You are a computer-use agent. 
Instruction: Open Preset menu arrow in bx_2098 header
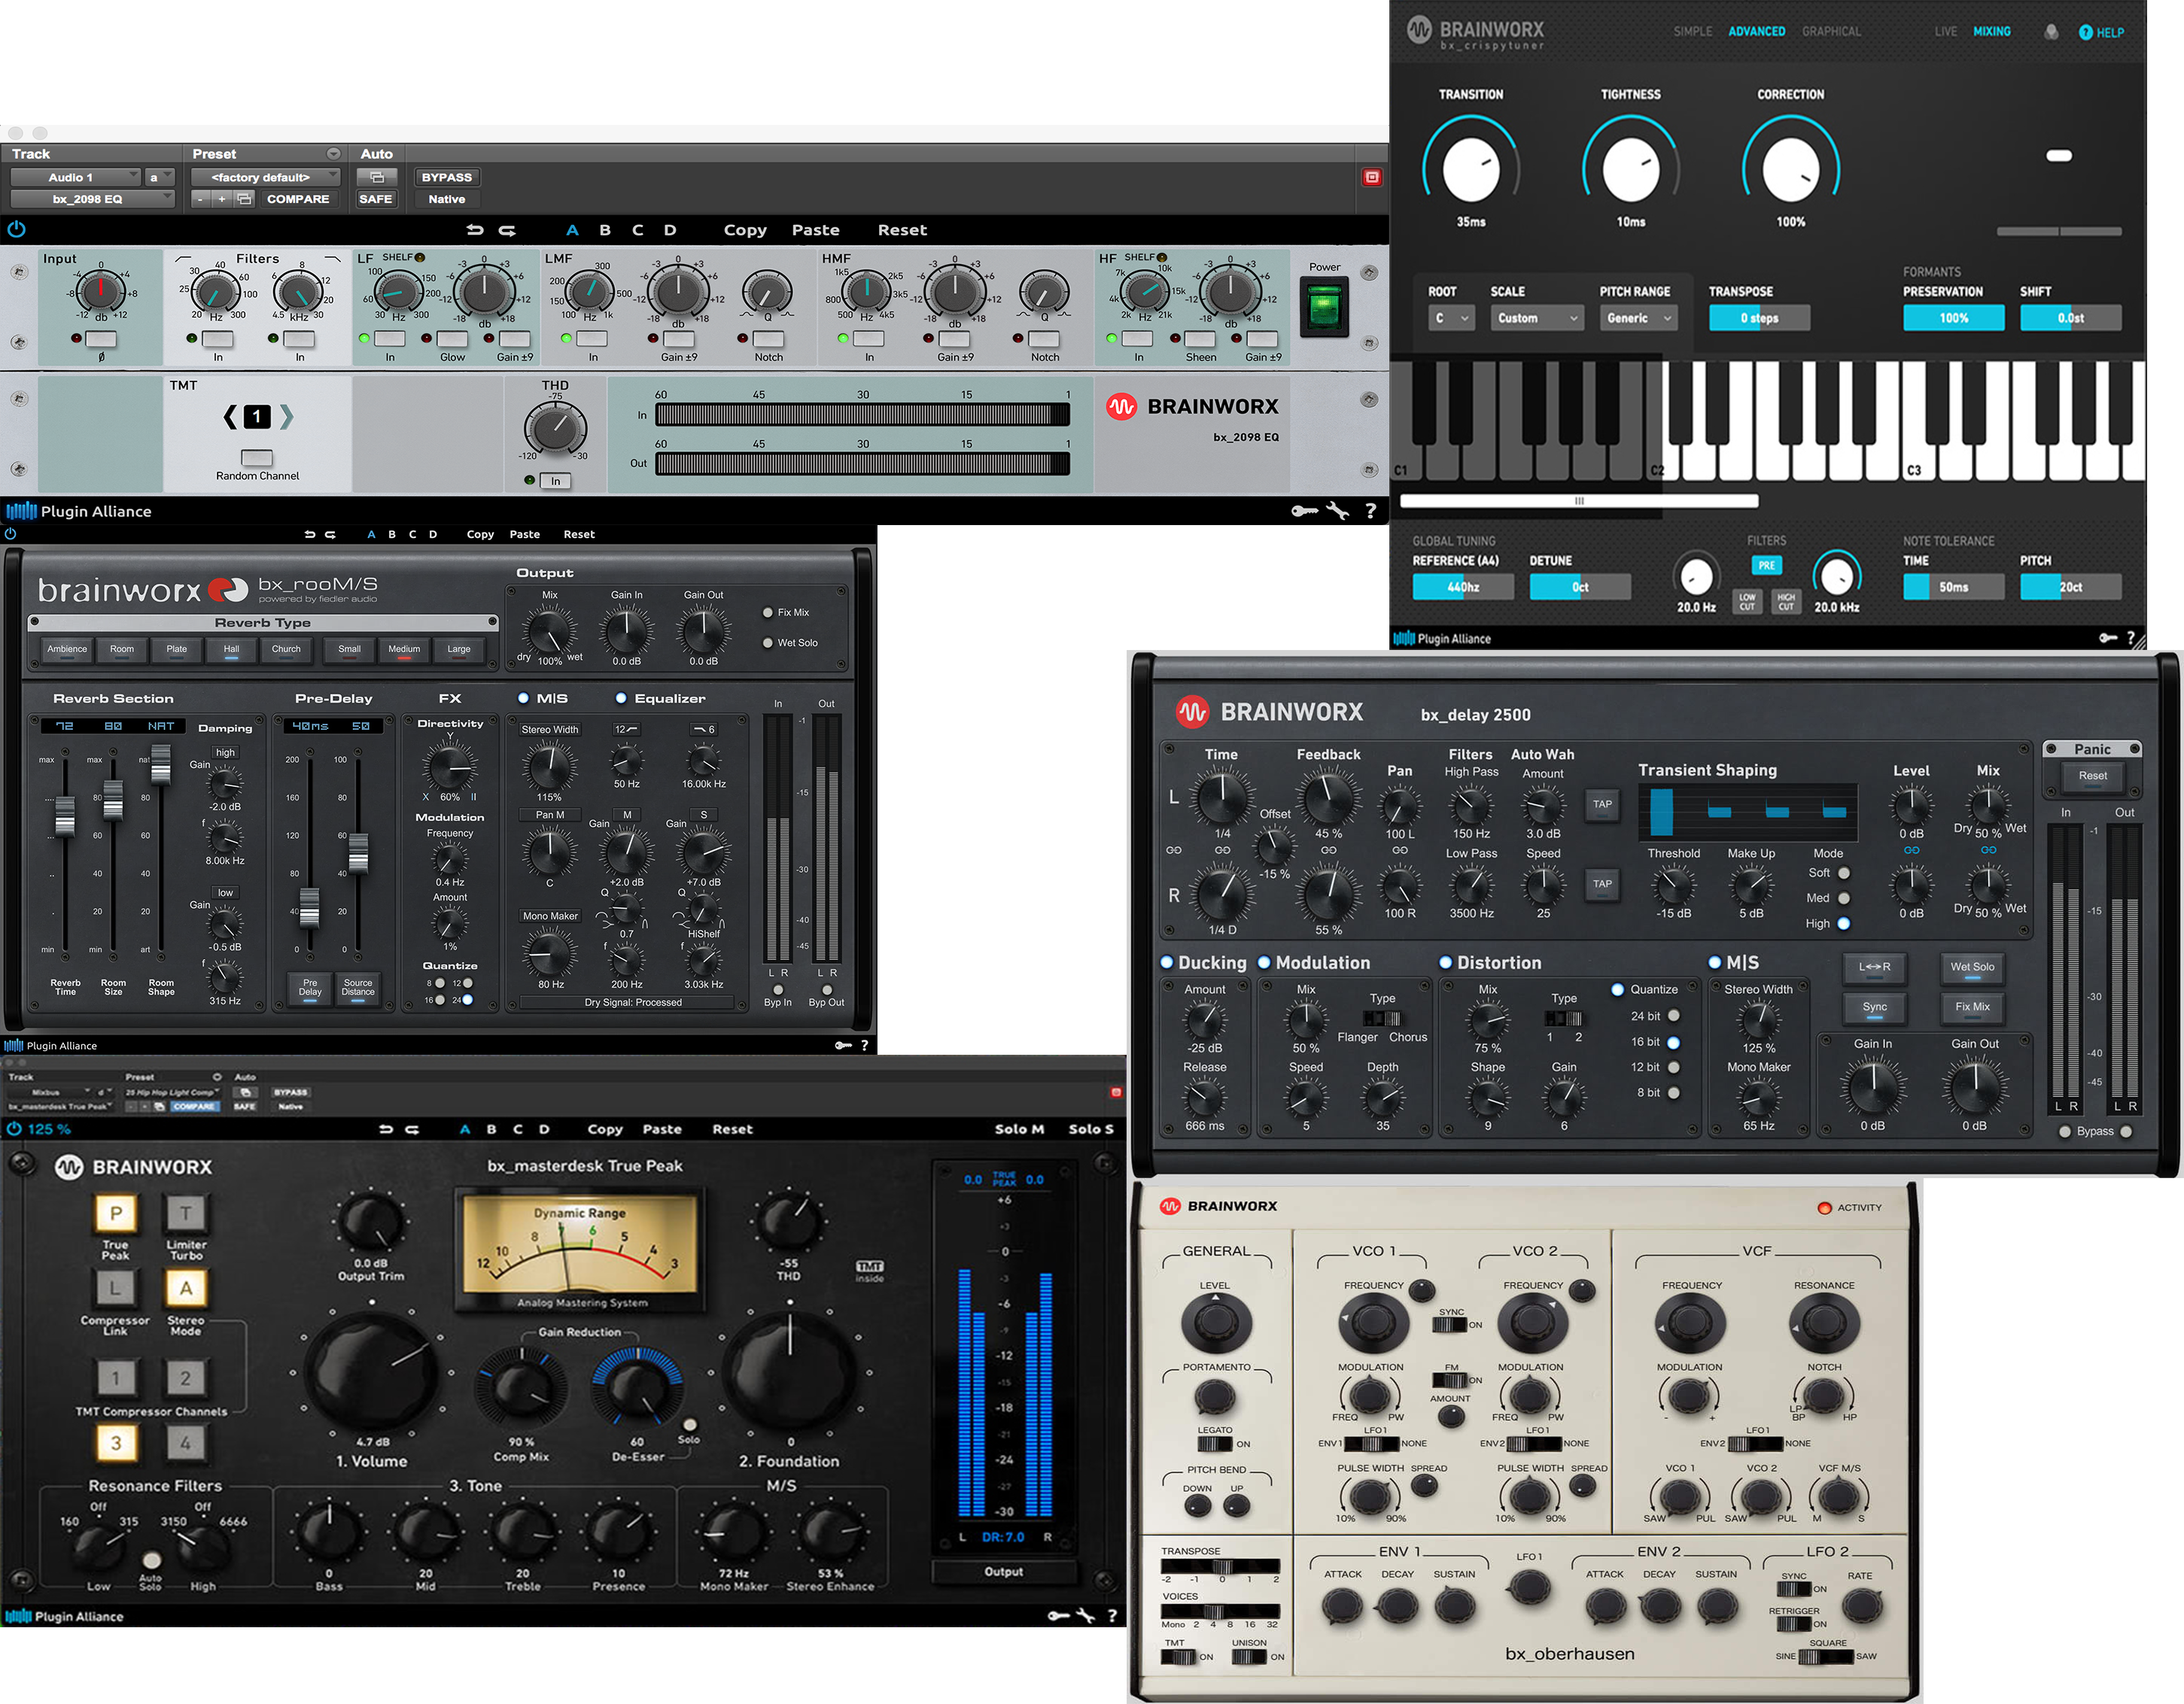(x=333, y=154)
